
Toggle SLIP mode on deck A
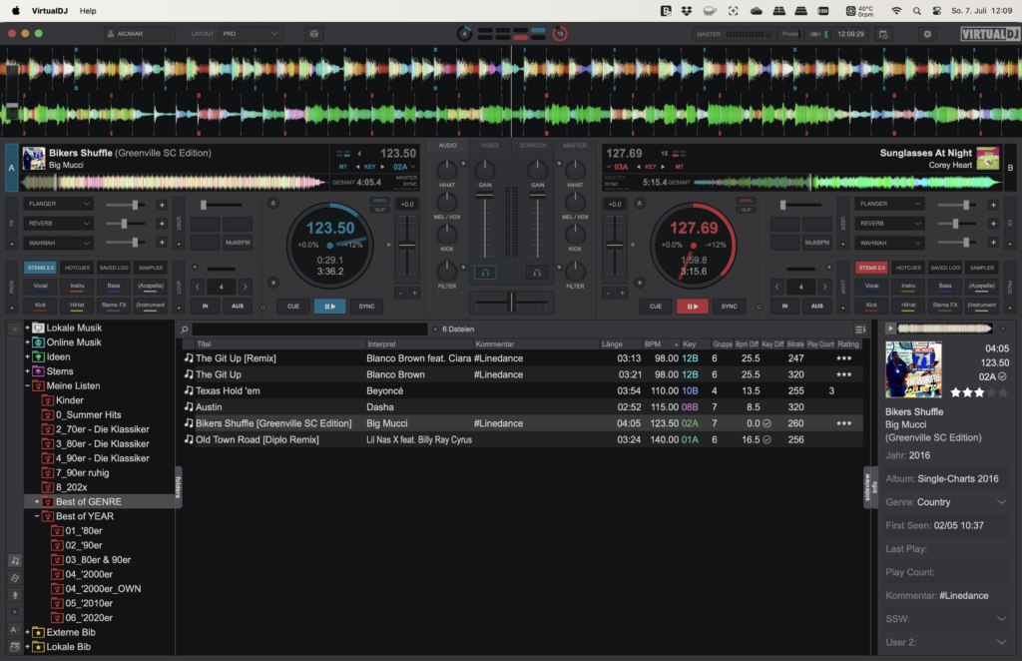[378, 210]
